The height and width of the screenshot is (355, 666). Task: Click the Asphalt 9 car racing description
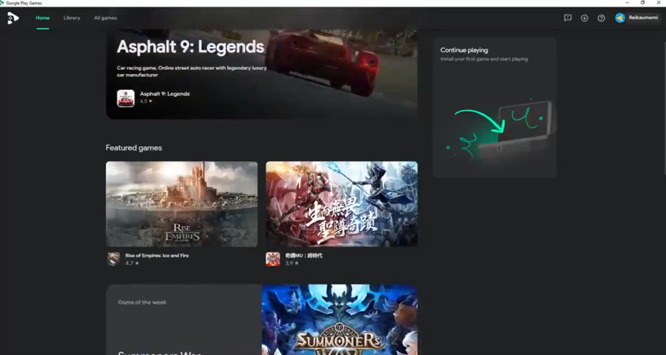click(x=192, y=71)
